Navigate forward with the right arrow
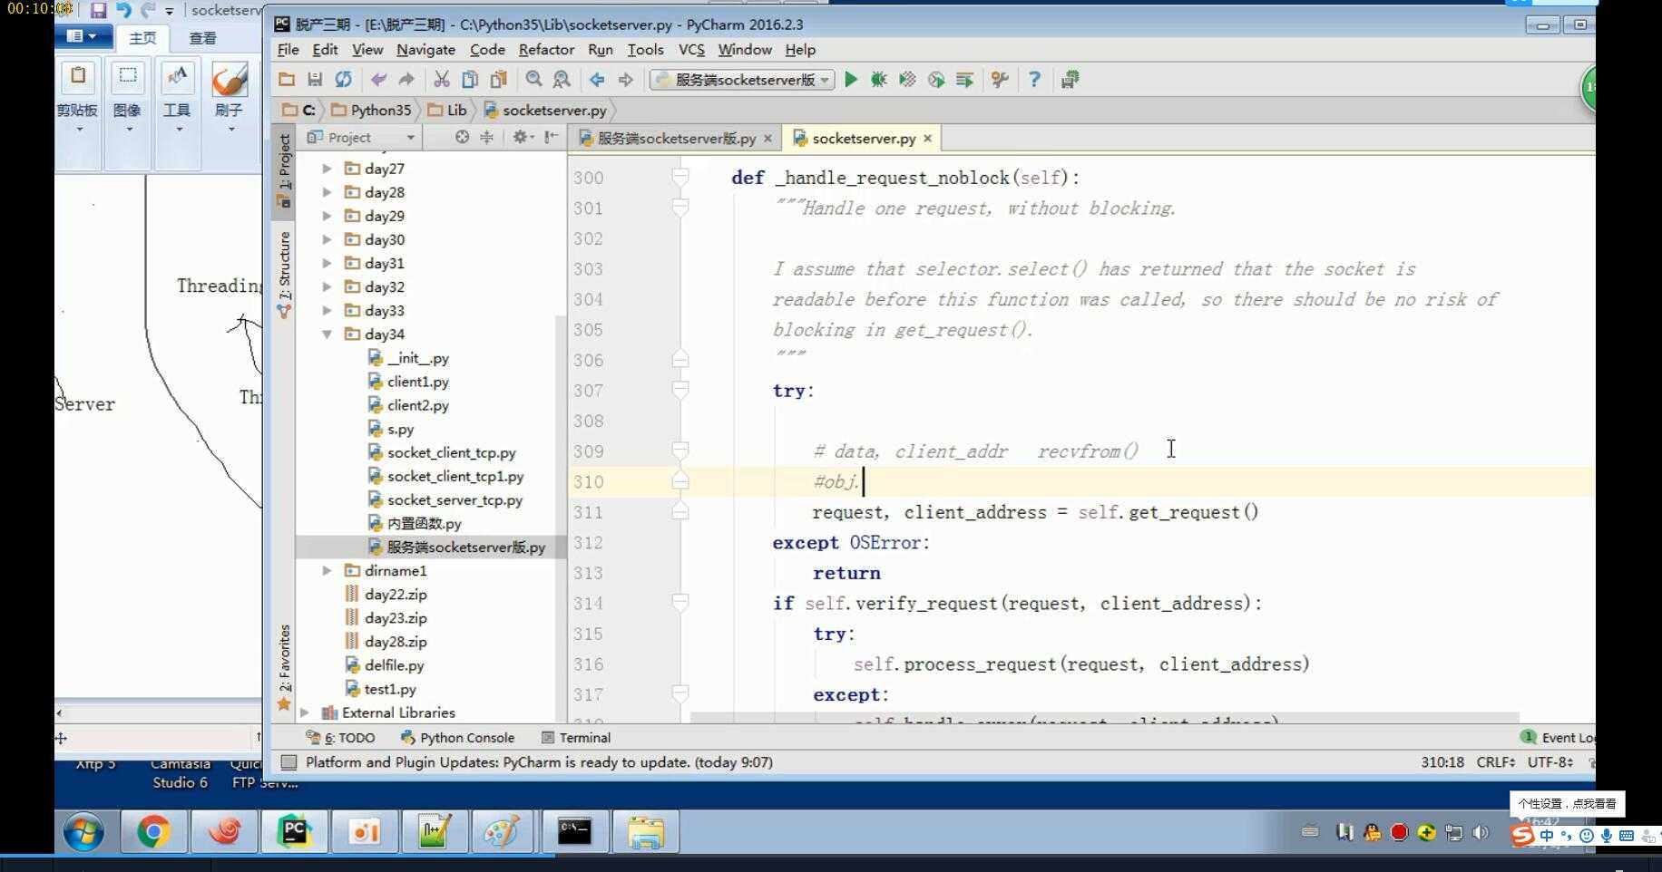 point(625,80)
